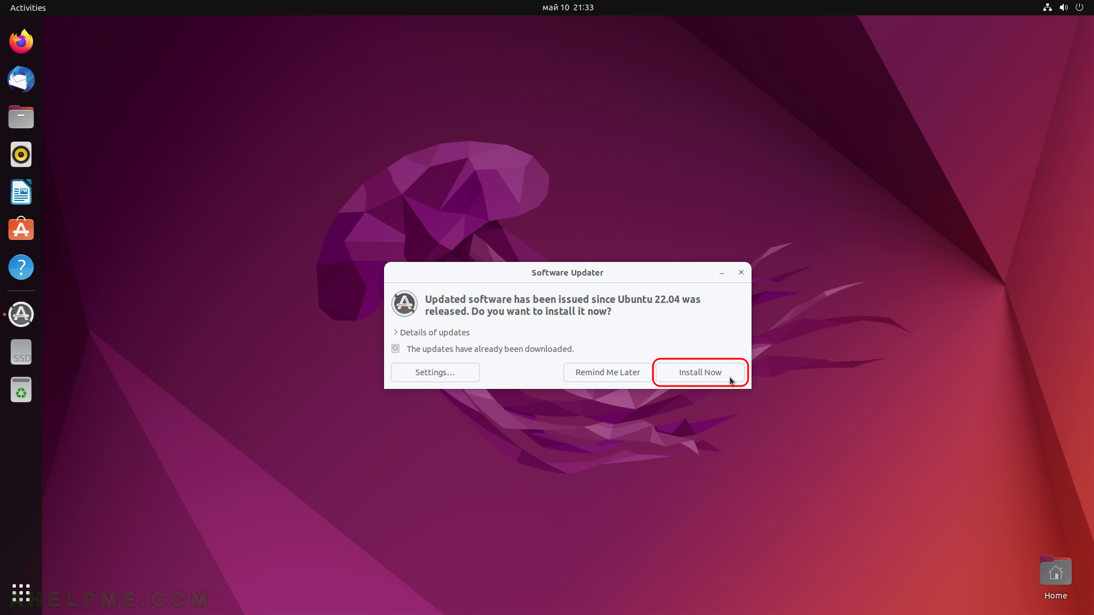Click the Software Updater logo in dialog
The width and height of the screenshot is (1094, 615).
point(405,304)
